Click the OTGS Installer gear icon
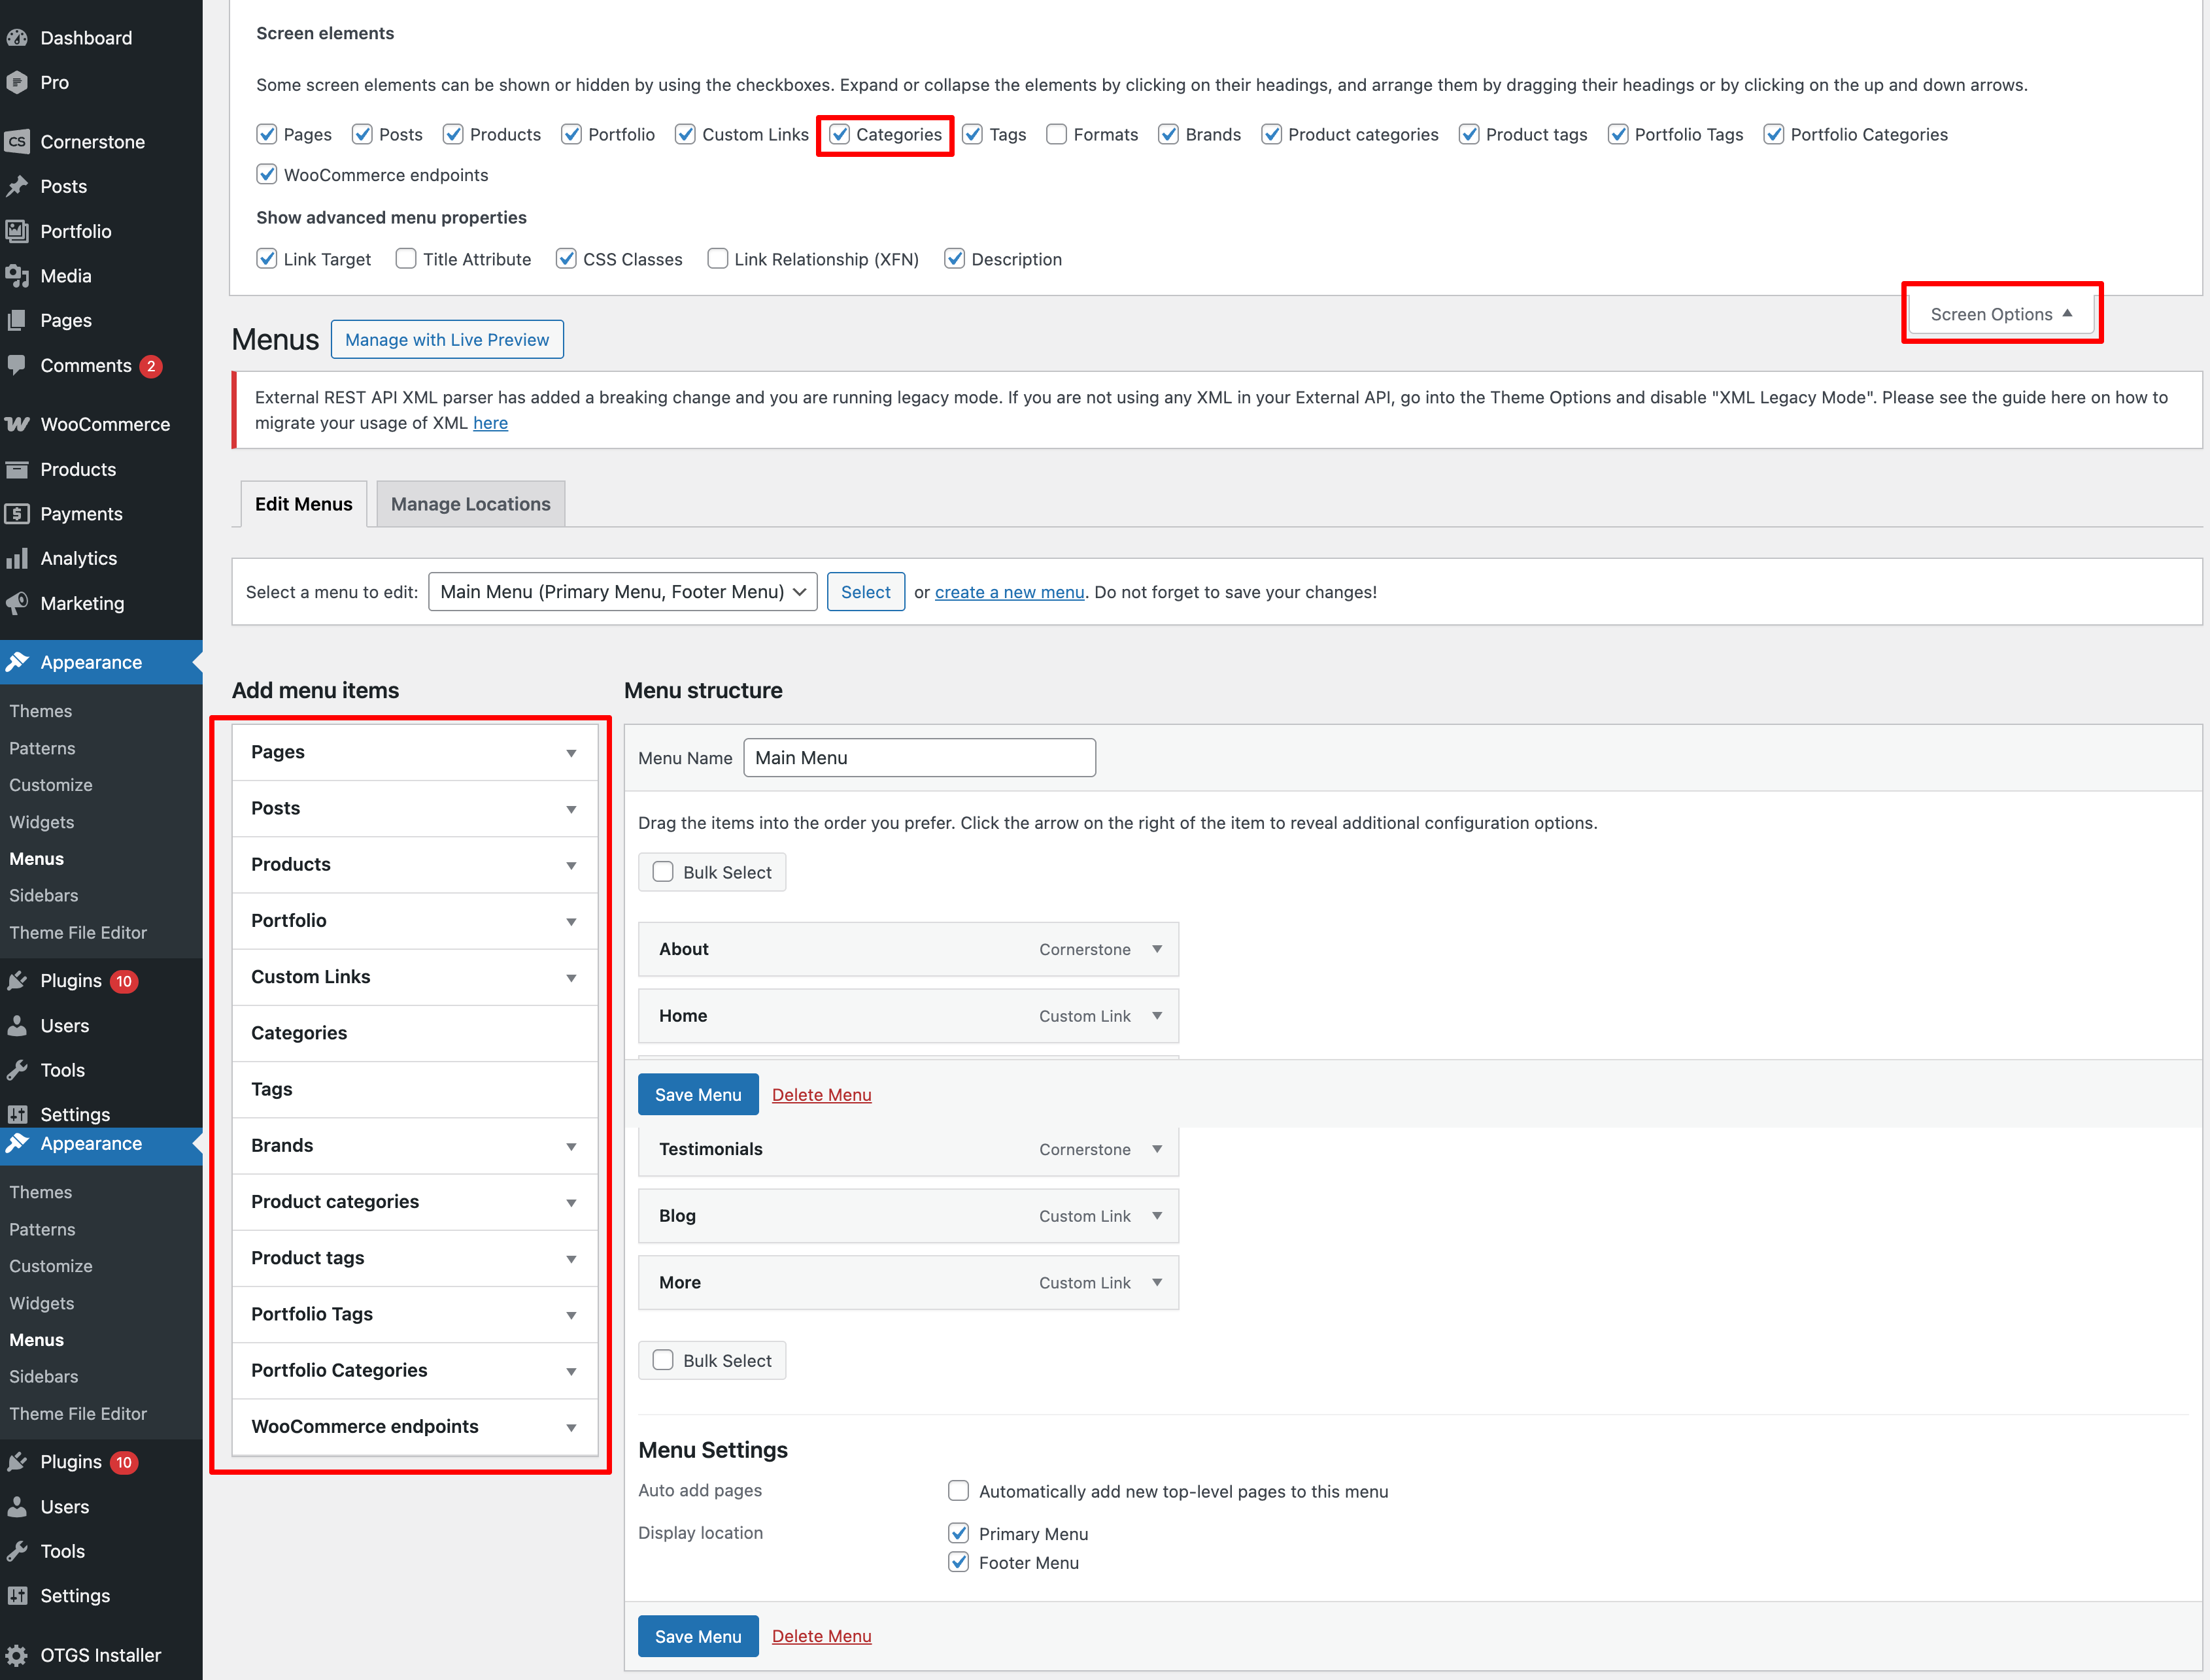The image size is (2210, 1680). 17,1655
